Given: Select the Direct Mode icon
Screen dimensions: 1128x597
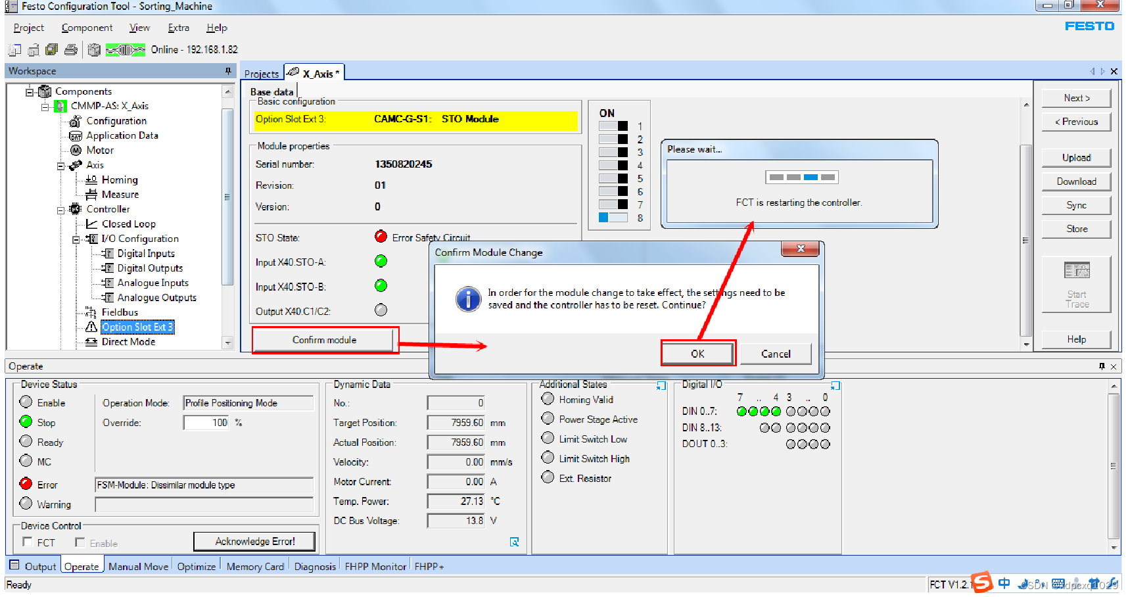Looking at the screenshot, I should [91, 342].
